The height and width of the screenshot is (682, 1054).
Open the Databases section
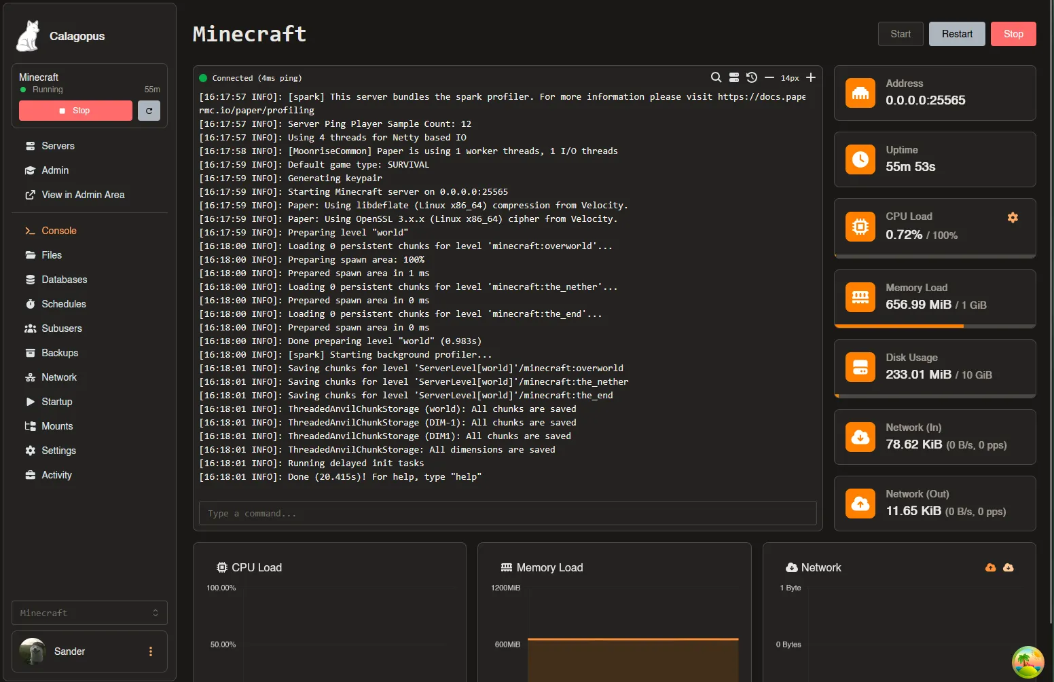tap(90, 280)
